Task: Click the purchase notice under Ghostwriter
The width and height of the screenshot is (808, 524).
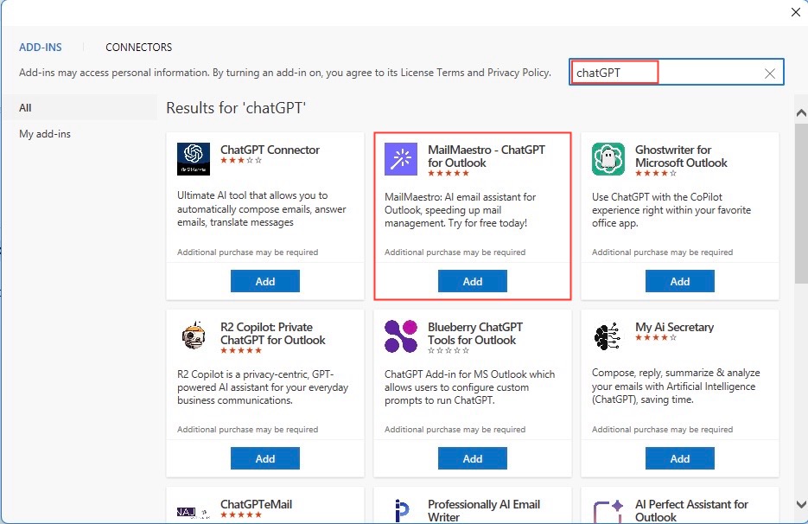Action: [662, 252]
